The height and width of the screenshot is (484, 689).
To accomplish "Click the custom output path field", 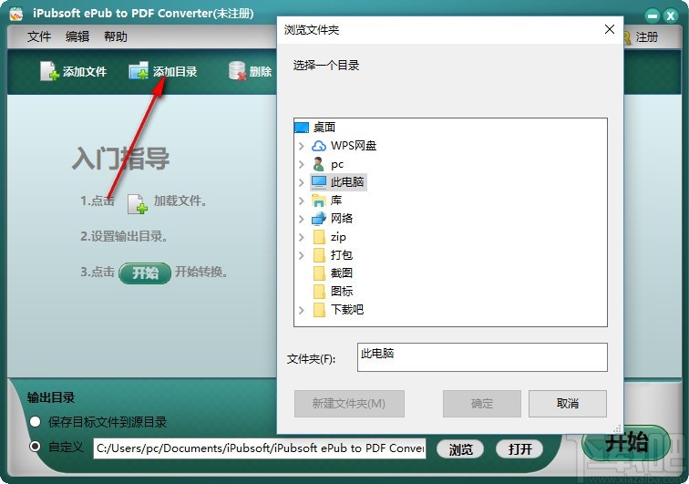I will click(260, 448).
